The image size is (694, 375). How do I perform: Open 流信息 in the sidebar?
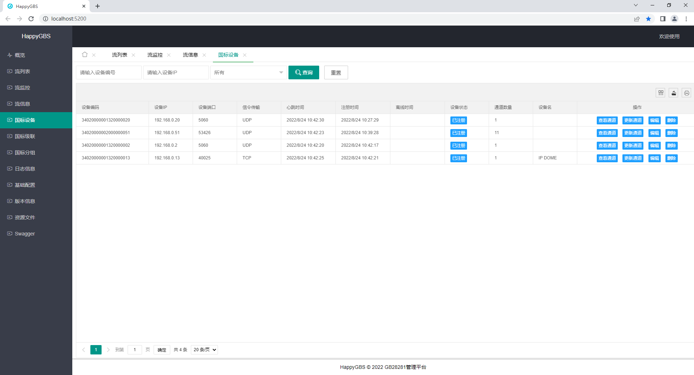pos(36,104)
